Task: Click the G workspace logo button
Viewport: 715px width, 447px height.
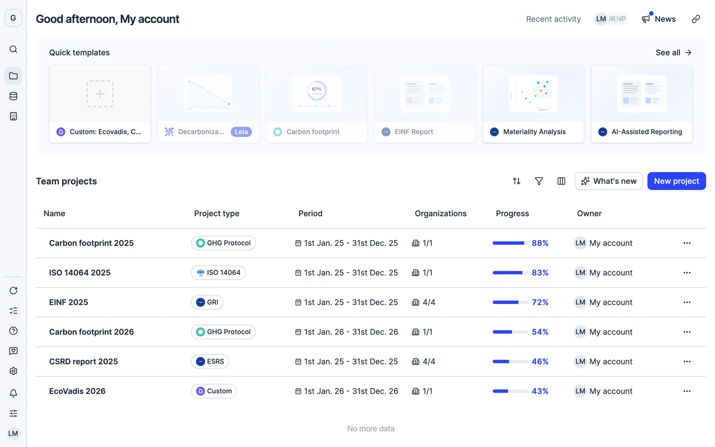Action: click(x=13, y=18)
